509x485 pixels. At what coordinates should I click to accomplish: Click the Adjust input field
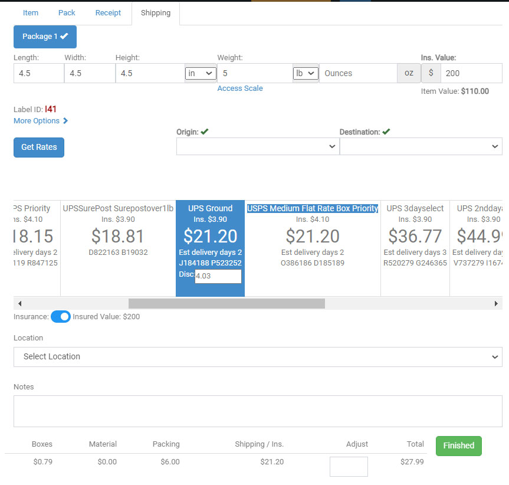click(349, 467)
